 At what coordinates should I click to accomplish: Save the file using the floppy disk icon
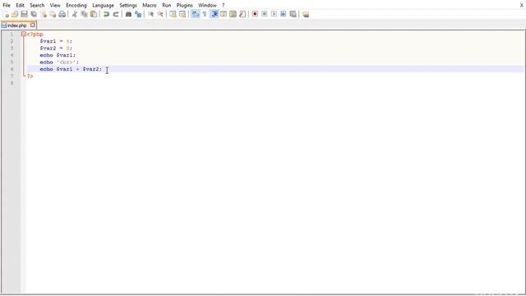24,14
